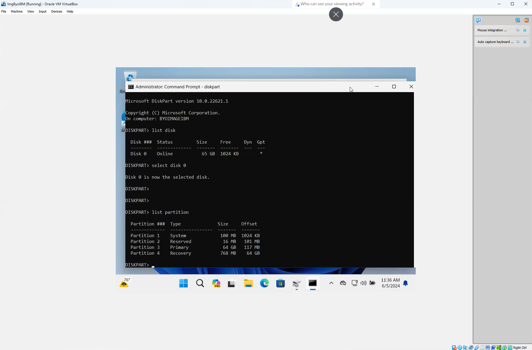
Task: Click the notification ordering arrow icon
Action: coord(518,20)
